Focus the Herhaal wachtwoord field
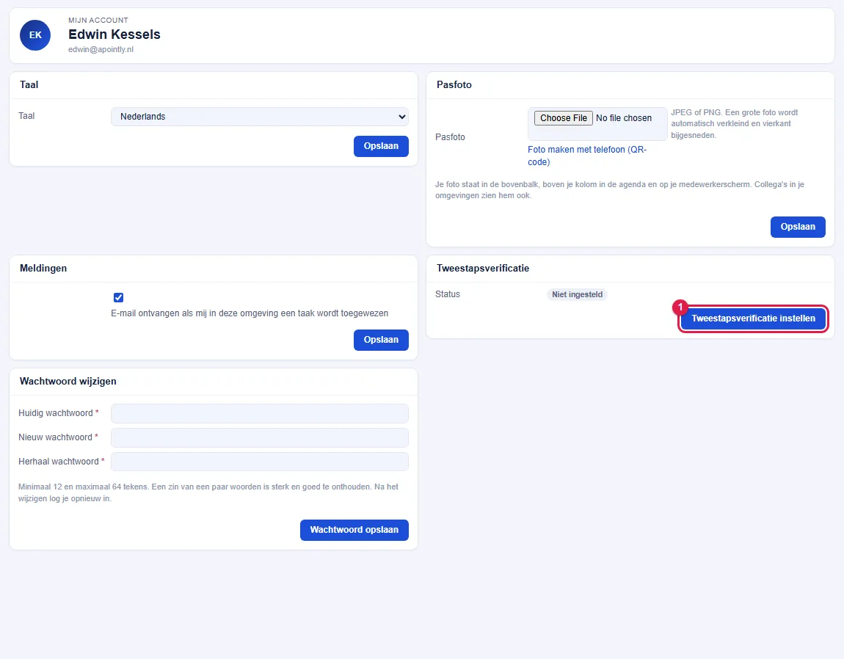Viewport: 844px width, 659px height. [260, 462]
